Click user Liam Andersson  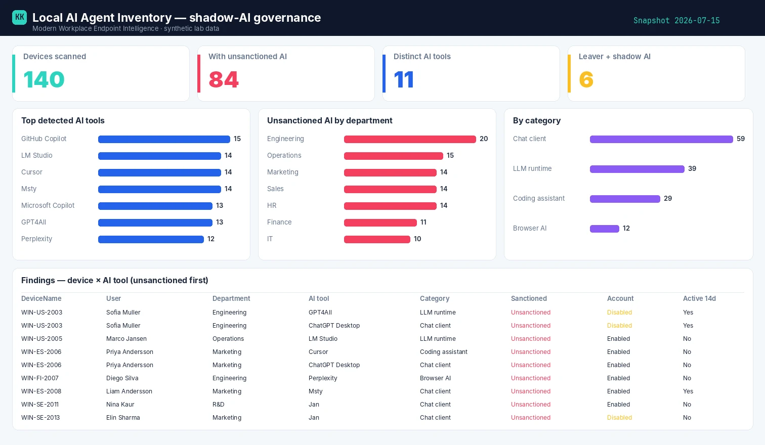(x=129, y=391)
